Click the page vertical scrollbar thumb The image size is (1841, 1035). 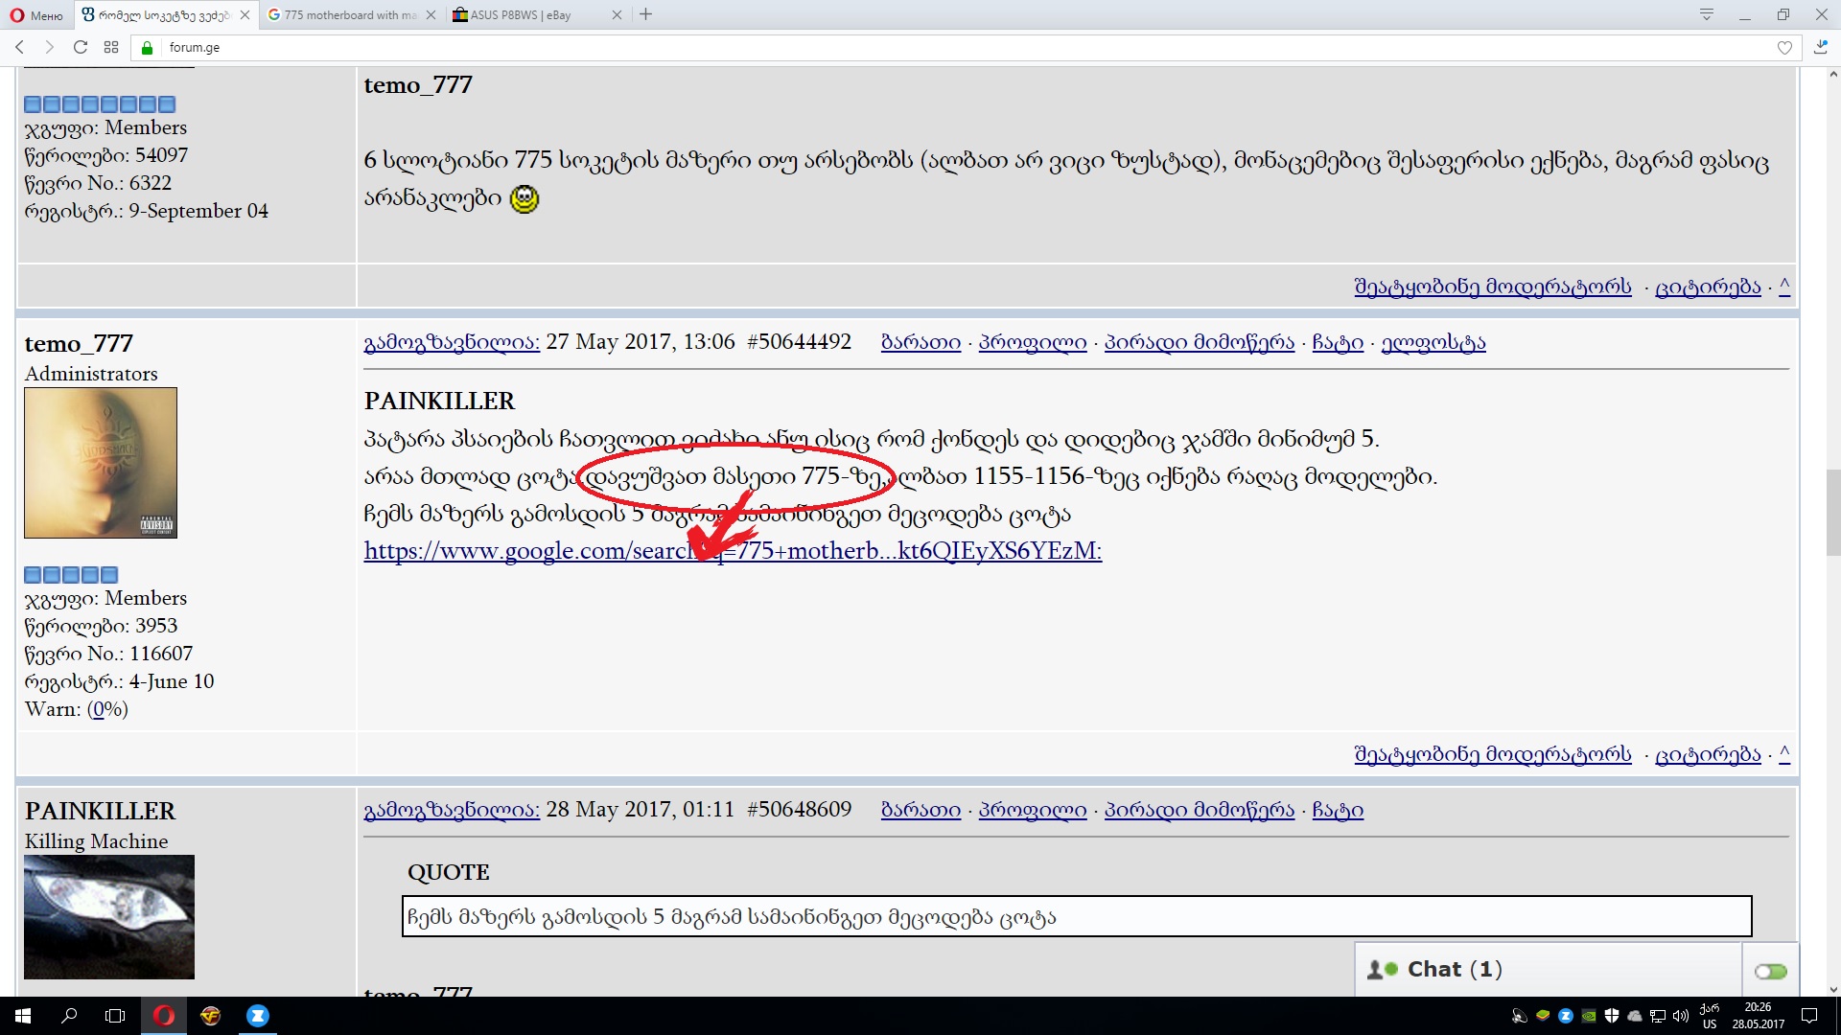tap(1832, 511)
